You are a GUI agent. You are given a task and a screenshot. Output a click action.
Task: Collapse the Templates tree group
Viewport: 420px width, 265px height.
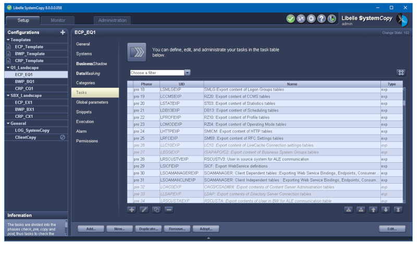[x=8, y=40]
